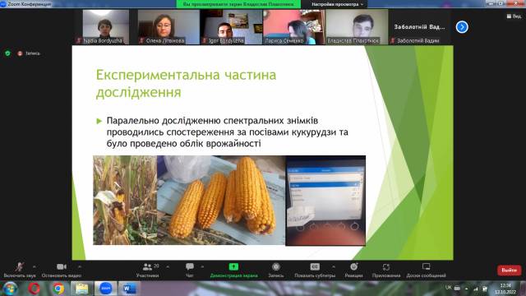Click the red Выйти leave button
The width and height of the screenshot is (526, 296).
pos(509,271)
